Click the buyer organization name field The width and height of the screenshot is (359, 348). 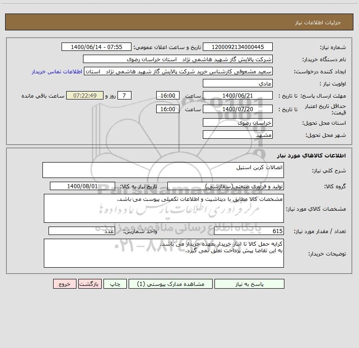pos(178,59)
